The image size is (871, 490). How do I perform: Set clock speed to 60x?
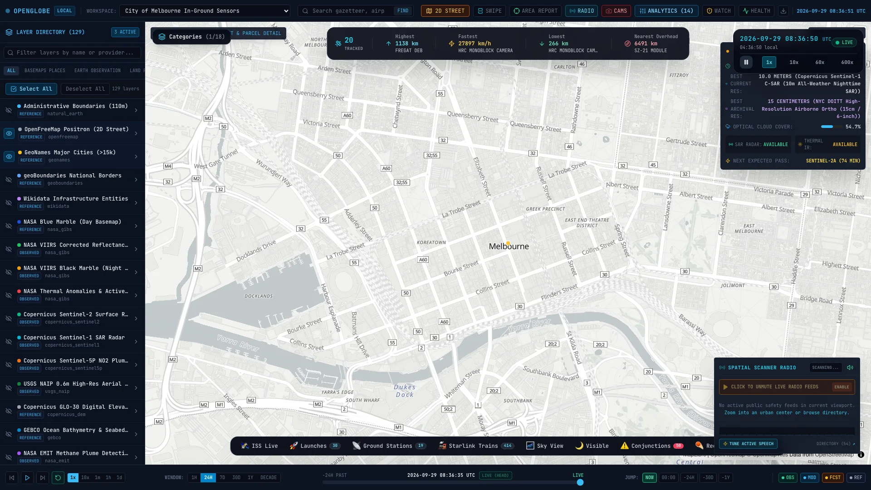(820, 62)
